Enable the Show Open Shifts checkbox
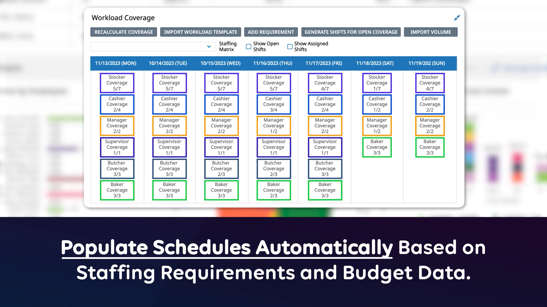Screen dimensions: 547x307 point(248,47)
